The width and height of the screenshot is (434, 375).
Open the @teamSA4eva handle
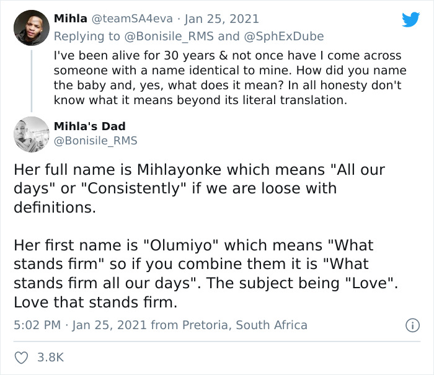point(132,19)
